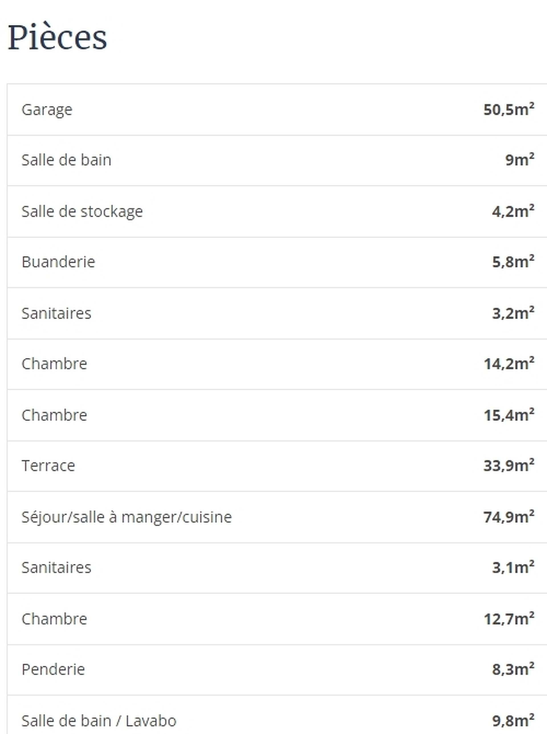The image size is (547, 734).
Task: Click the 50,5m² garage area value
Action: click(x=509, y=109)
